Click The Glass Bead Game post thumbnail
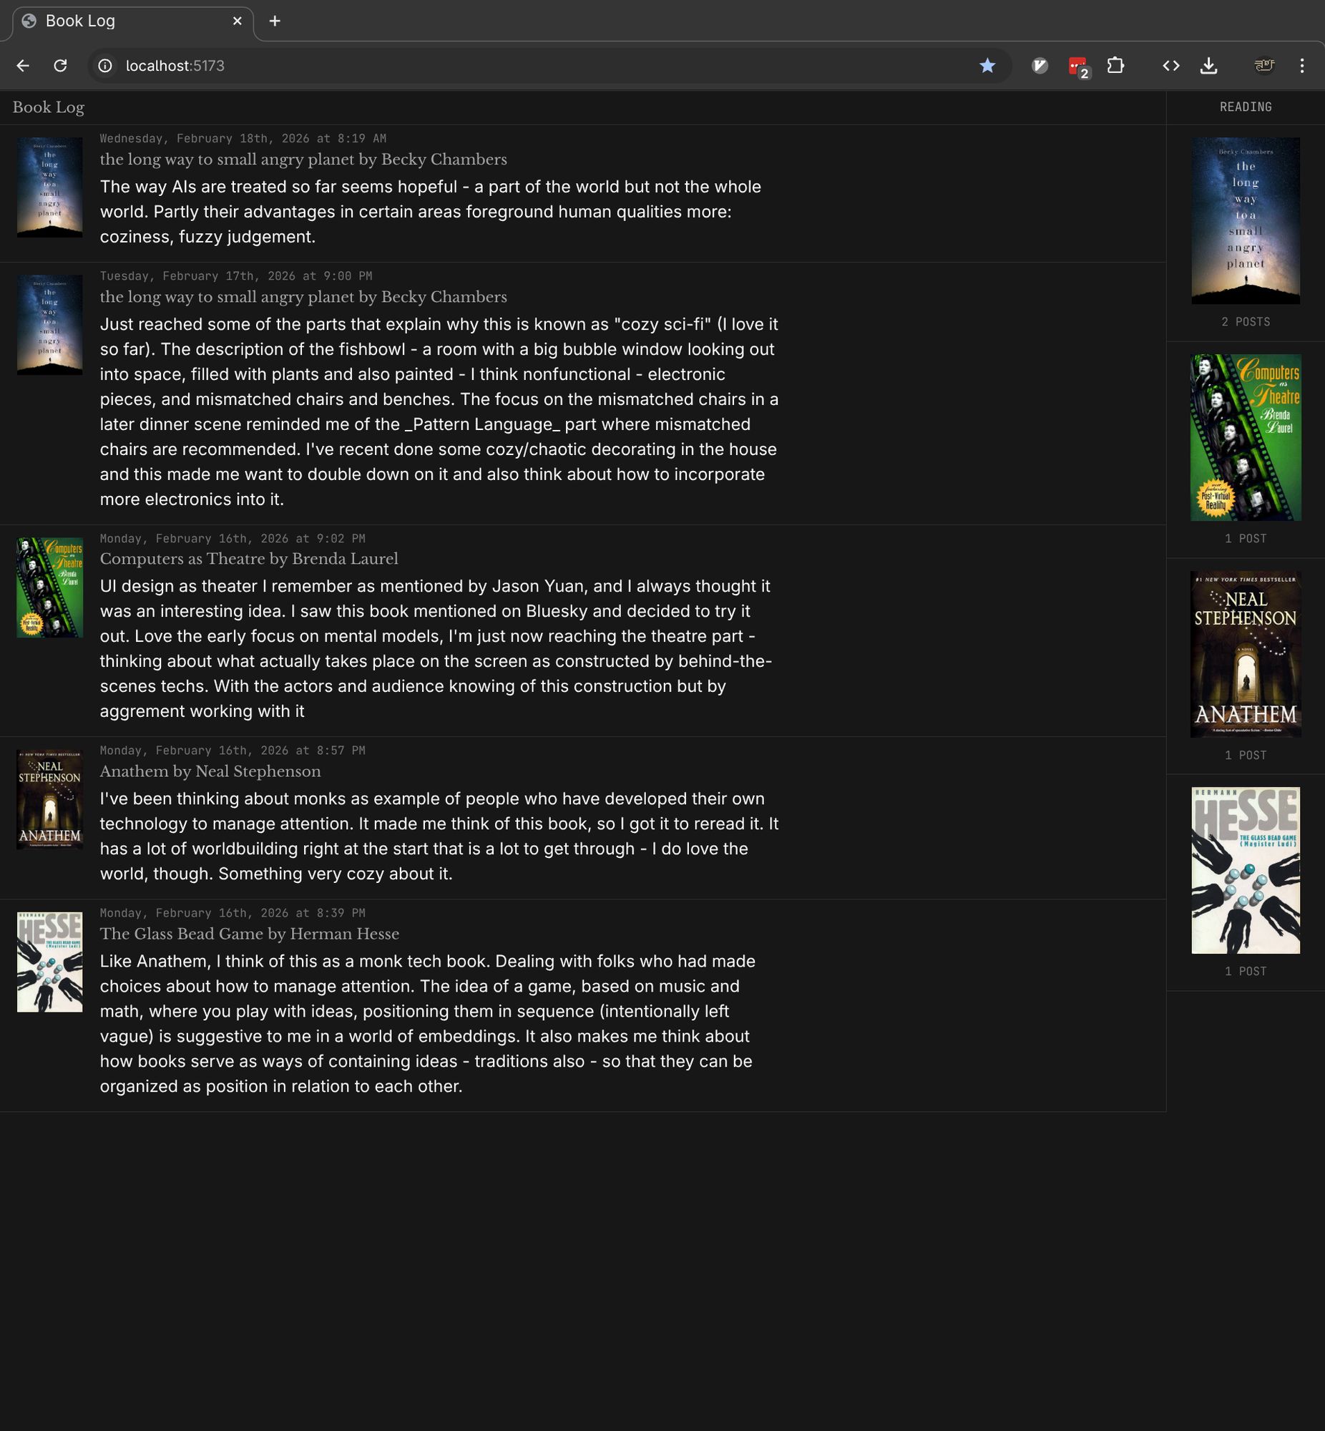The width and height of the screenshot is (1325, 1431). [x=49, y=962]
